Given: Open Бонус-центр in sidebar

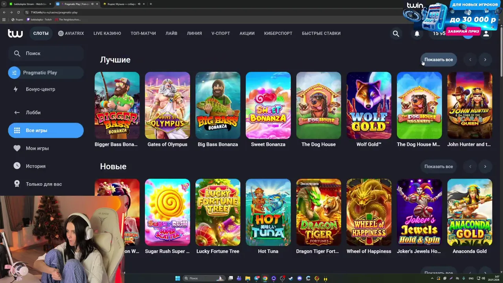Looking at the screenshot, I should tap(46, 89).
